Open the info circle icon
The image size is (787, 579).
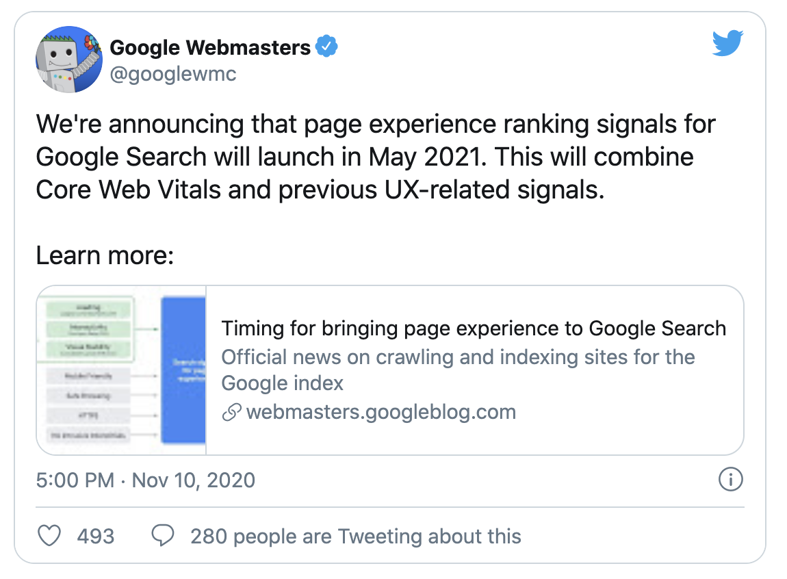coord(731,480)
